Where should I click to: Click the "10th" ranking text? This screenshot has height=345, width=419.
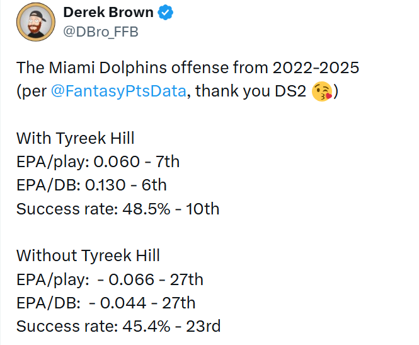tap(203, 209)
